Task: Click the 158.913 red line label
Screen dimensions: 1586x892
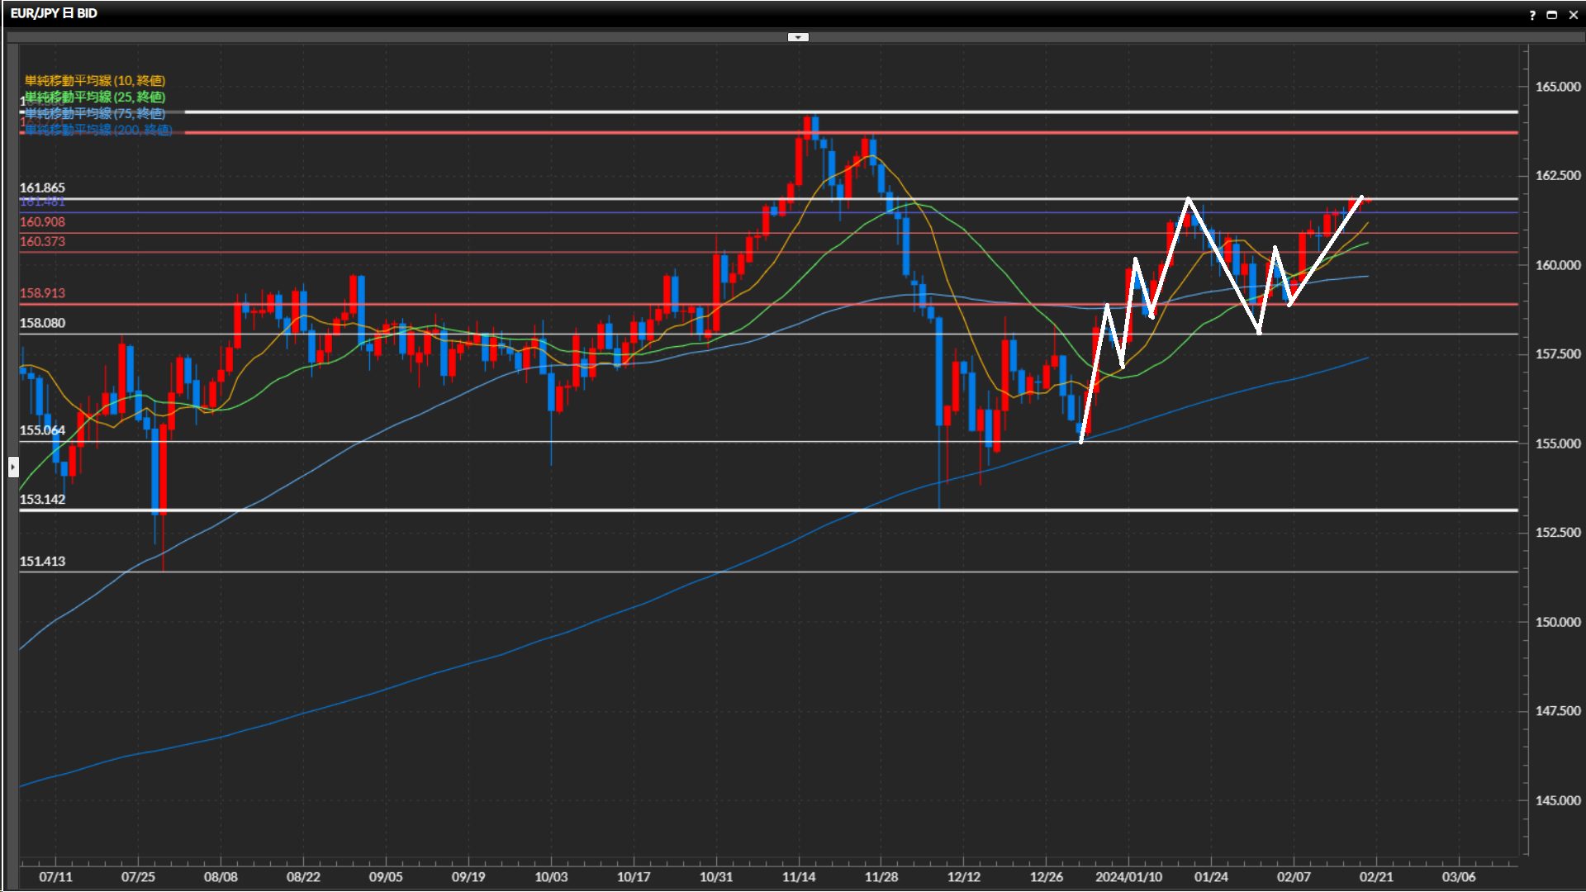Action: point(42,293)
